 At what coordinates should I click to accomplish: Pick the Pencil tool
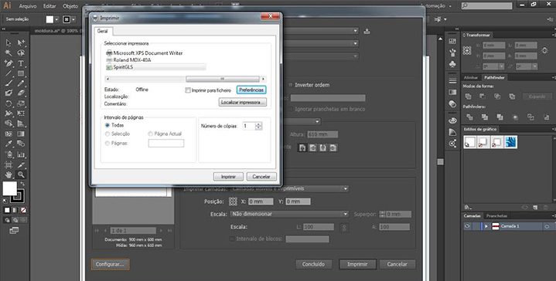click(21, 83)
